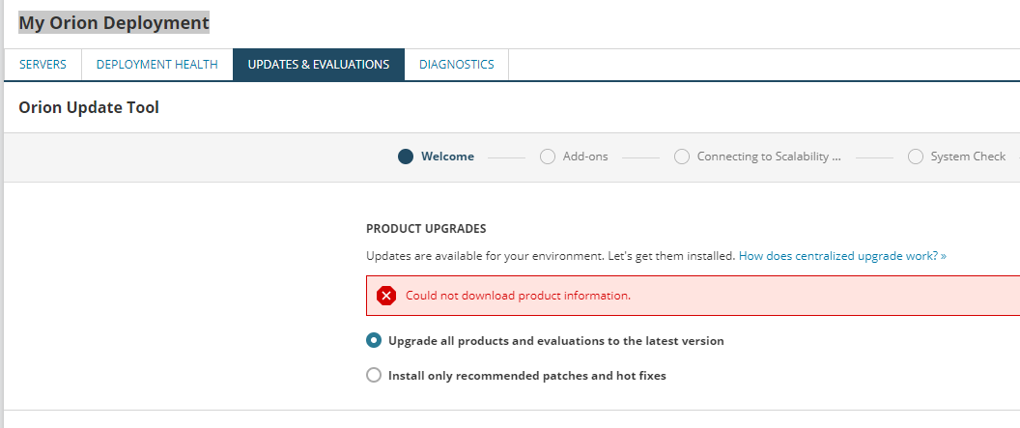Click the "Connecting to Scalability" step label
The height and width of the screenshot is (428, 1020).
(769, 157)
